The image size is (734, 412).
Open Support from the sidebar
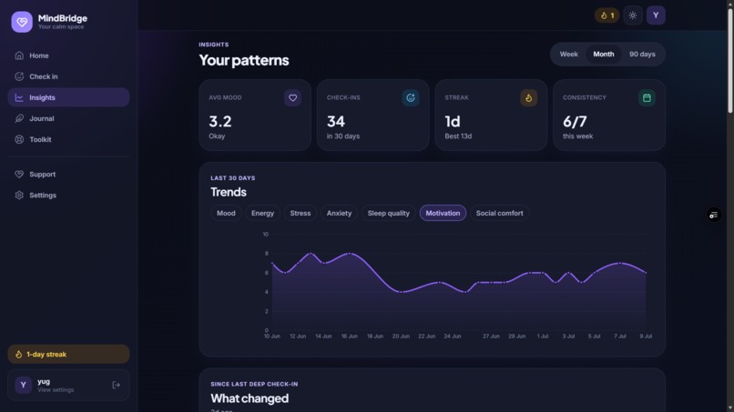(68, 175)
